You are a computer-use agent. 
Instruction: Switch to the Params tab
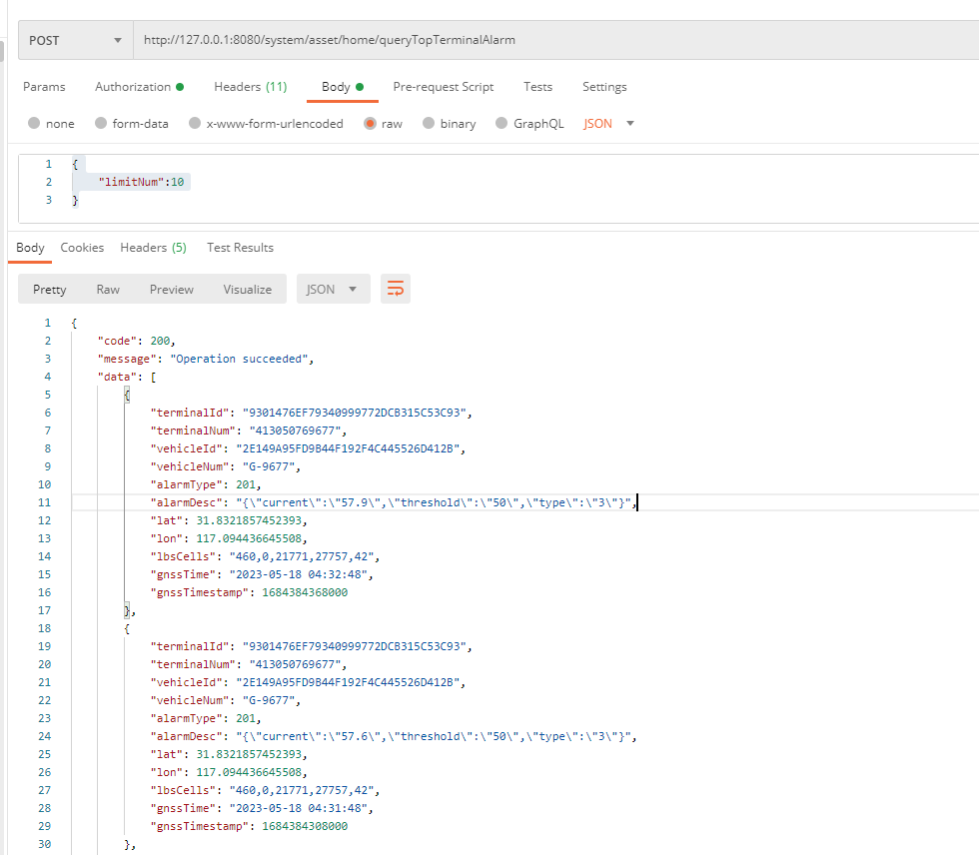pos(44,87)
